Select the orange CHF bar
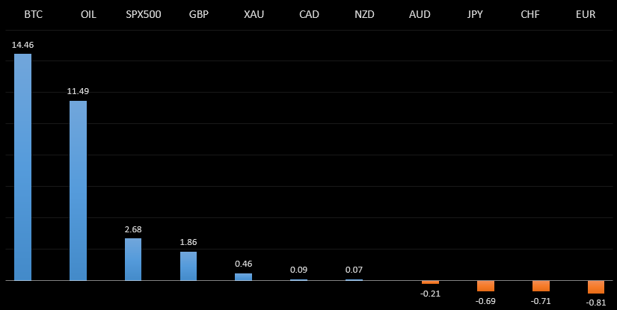This screenshot has height=310, width=617. coord(541,286)
